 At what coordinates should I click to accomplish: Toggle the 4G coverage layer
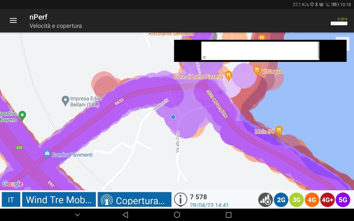[x=312, y=200]
